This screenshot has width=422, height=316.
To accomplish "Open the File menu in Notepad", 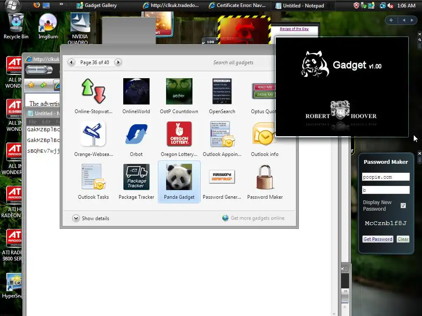I will (32, 122).
